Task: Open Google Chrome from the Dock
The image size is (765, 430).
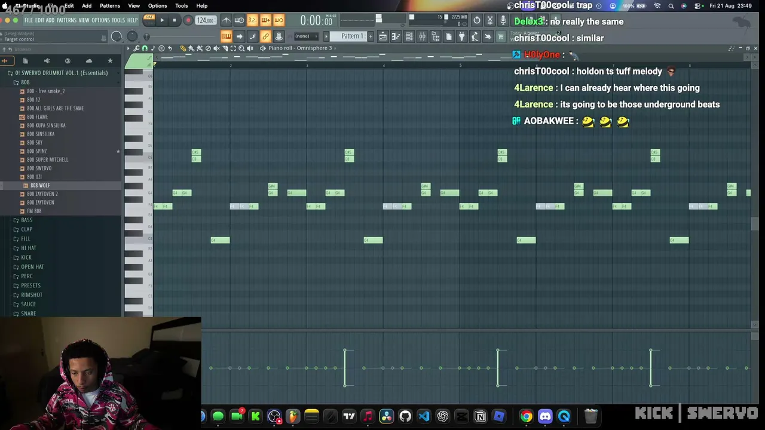Action: 526,416
